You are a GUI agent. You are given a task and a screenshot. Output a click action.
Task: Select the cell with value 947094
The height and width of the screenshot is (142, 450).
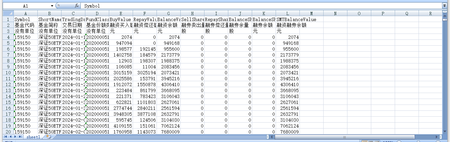pyautogui.click(x=121, y=43)
